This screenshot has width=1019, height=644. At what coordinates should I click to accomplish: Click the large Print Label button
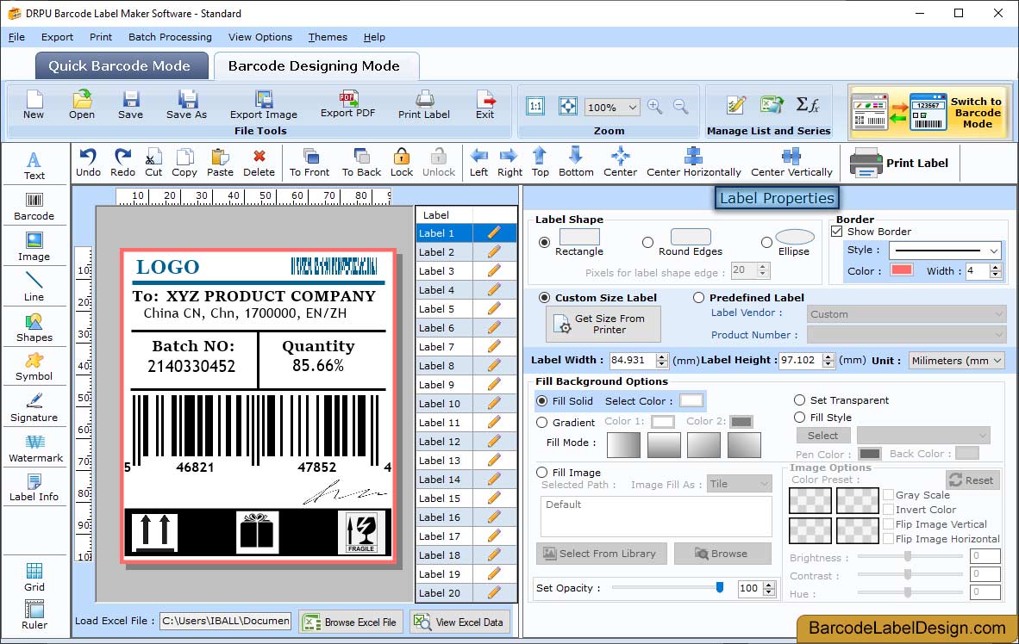point(900,163)
